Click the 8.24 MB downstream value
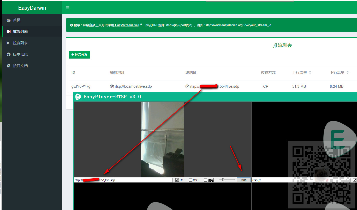Viewport: 357px width, 210px height. (337, 86)
